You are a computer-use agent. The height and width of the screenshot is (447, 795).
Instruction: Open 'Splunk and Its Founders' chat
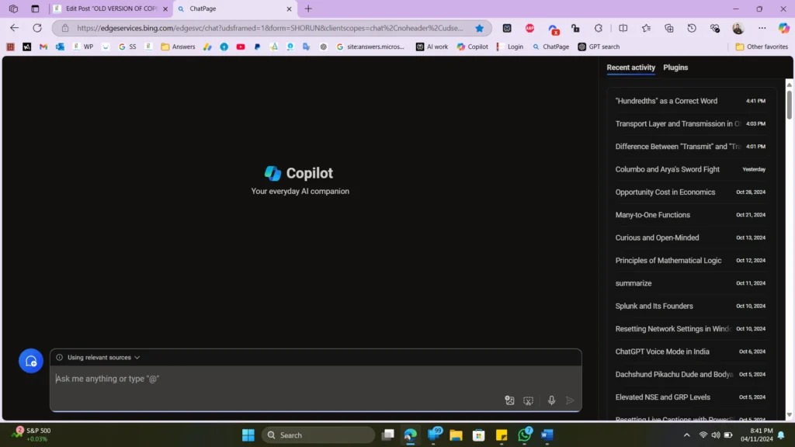click(690, 306)
